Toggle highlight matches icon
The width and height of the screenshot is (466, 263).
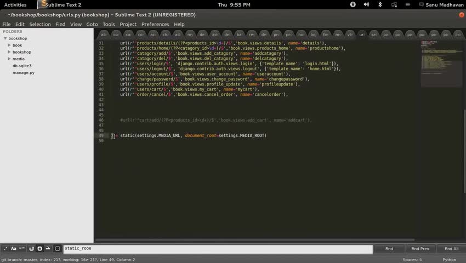pyautogui.click(x=57, y=249)
